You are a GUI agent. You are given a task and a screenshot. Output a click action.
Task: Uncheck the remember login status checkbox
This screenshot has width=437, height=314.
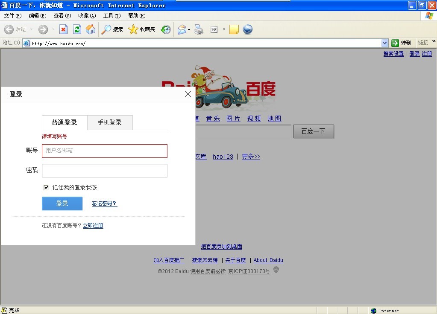coord(46,187)
